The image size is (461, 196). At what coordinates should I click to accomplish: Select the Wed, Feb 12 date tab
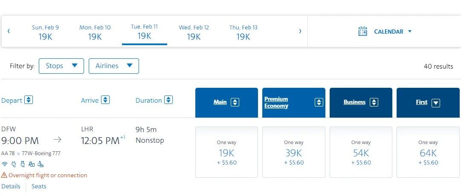(194, 32)
